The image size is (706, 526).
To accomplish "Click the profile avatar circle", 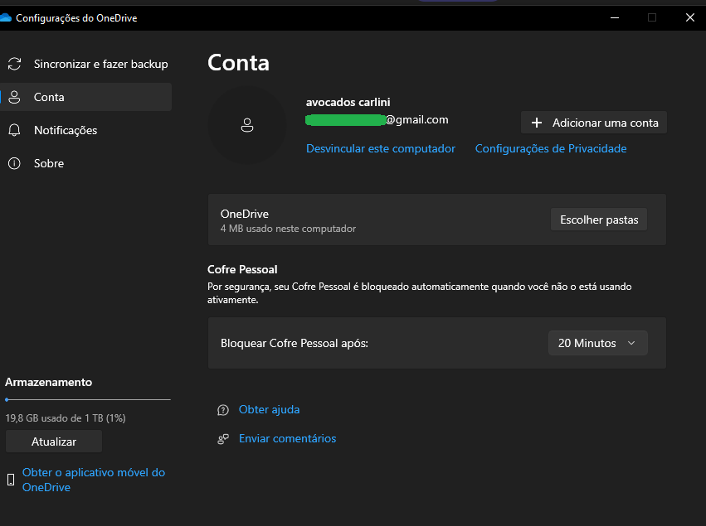I will (x=246, y=125).
